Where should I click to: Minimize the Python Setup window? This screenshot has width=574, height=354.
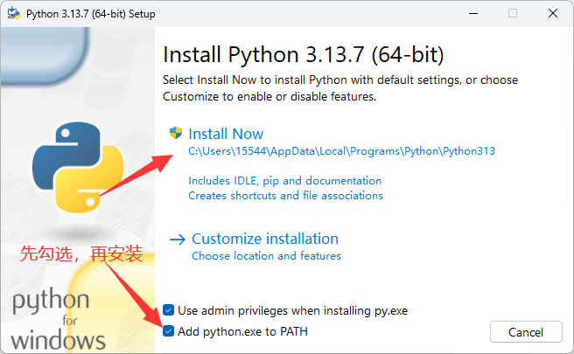coord(472,13)
